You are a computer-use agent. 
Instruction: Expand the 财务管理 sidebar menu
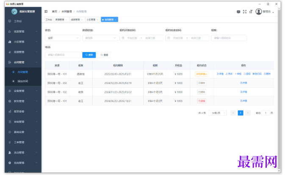[23, 101]
